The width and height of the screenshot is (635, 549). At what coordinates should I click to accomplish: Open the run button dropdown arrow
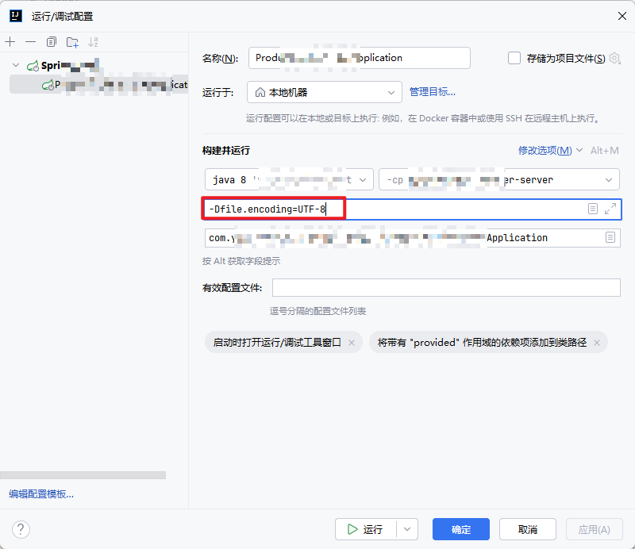point(407,529)
